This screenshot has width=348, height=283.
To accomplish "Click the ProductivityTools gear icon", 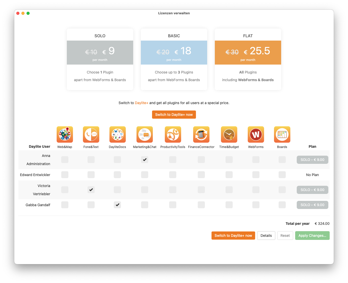I will click(x=173, y=134).
